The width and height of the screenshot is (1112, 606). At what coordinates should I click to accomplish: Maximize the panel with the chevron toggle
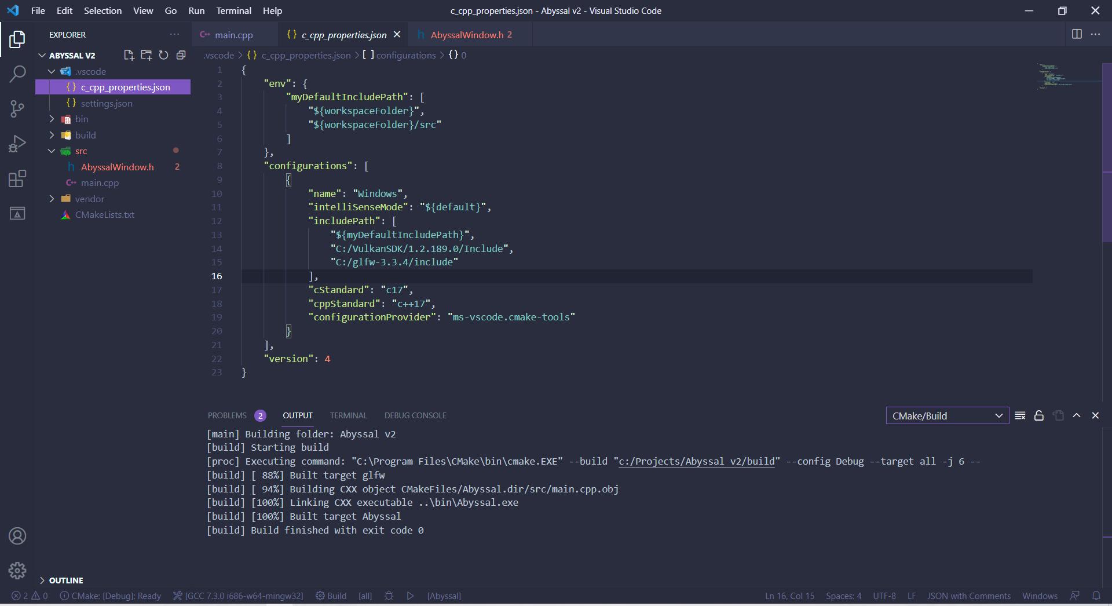[1077, 415]
